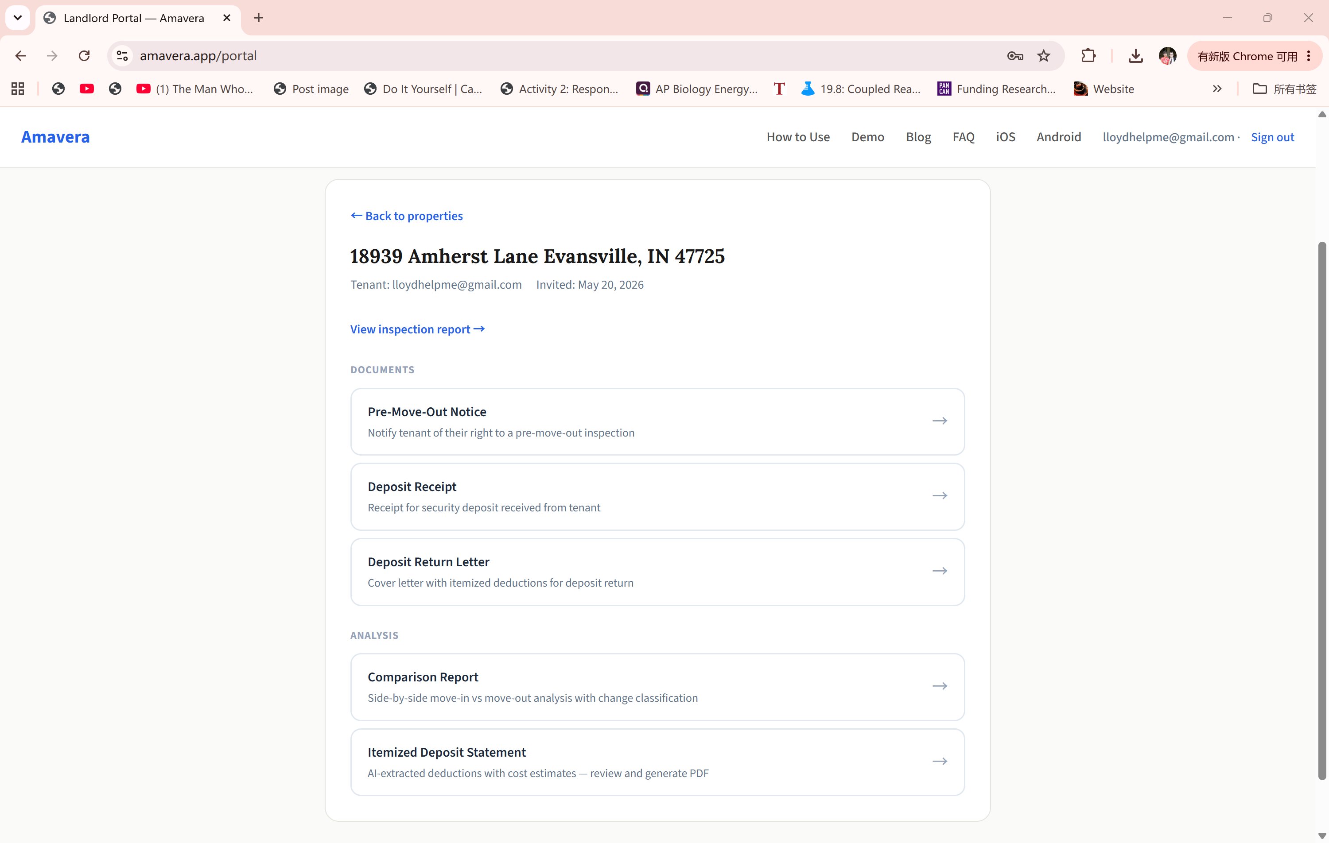Image resolution: width=1329 pixels, height=843 pixels.
Task: Open the Website bookmark
Action: 1104,89
